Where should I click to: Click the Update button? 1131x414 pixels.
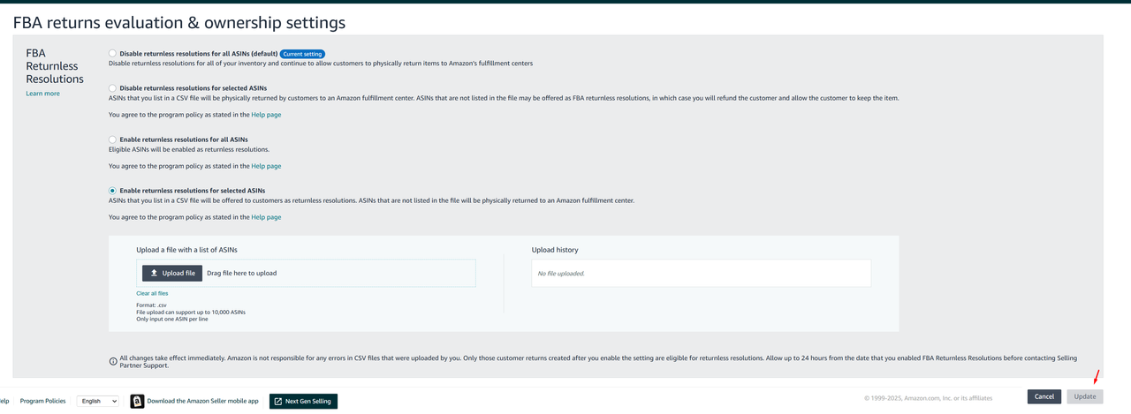point(1084,396)
